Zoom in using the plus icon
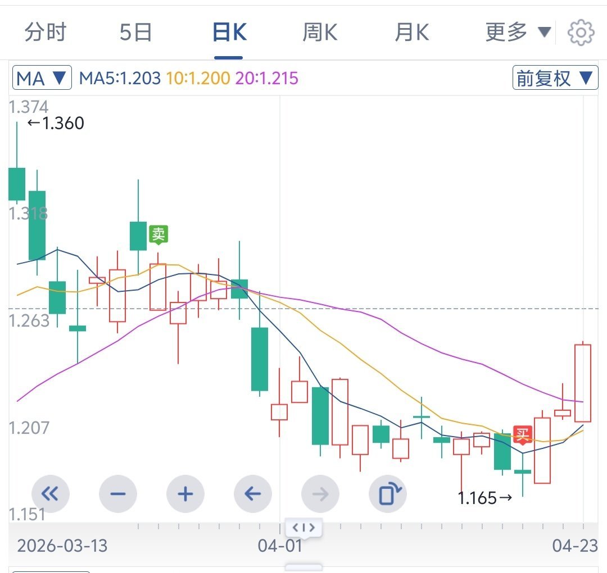Image resolution: width=607 pixels, height=573 pixels. tap(185, 494)
